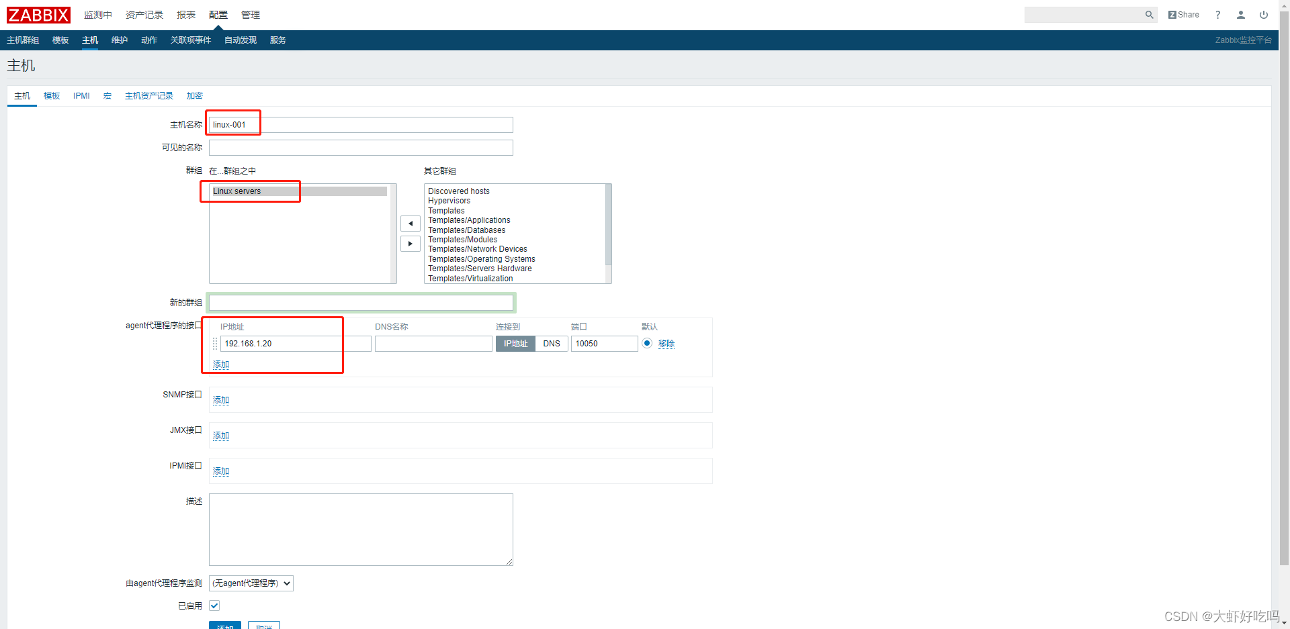Switch to the IPMI tab
This screenshot has width=1290, height=629.
pos(81,96)
